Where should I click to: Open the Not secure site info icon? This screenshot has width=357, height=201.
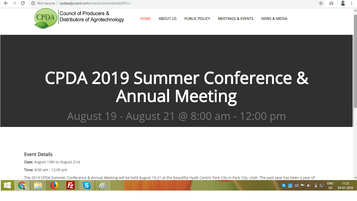pos(33,3)
